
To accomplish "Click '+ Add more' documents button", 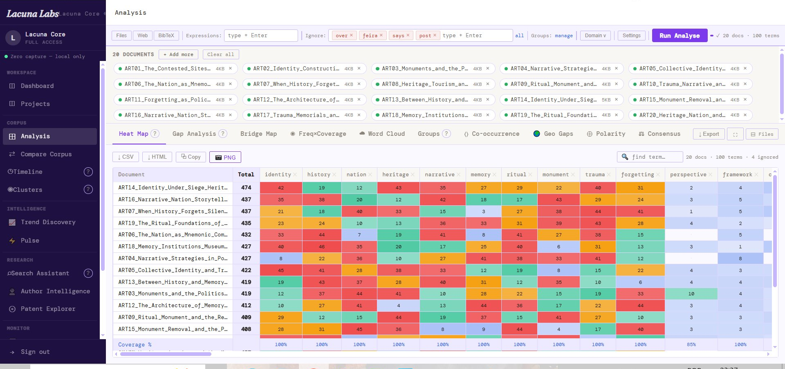I will coord(179,54).
